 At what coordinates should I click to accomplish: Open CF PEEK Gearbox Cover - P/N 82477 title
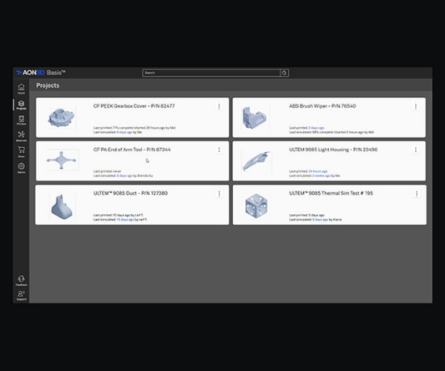pyautogui.click(x=134, y=106)
